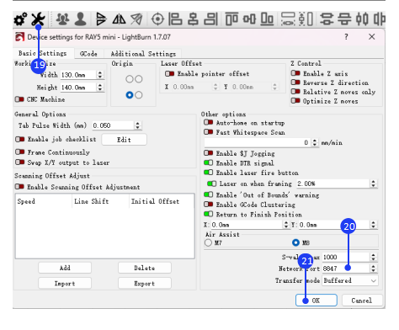
Task: Select the top-left origin radio button
Action: [130, 79]
